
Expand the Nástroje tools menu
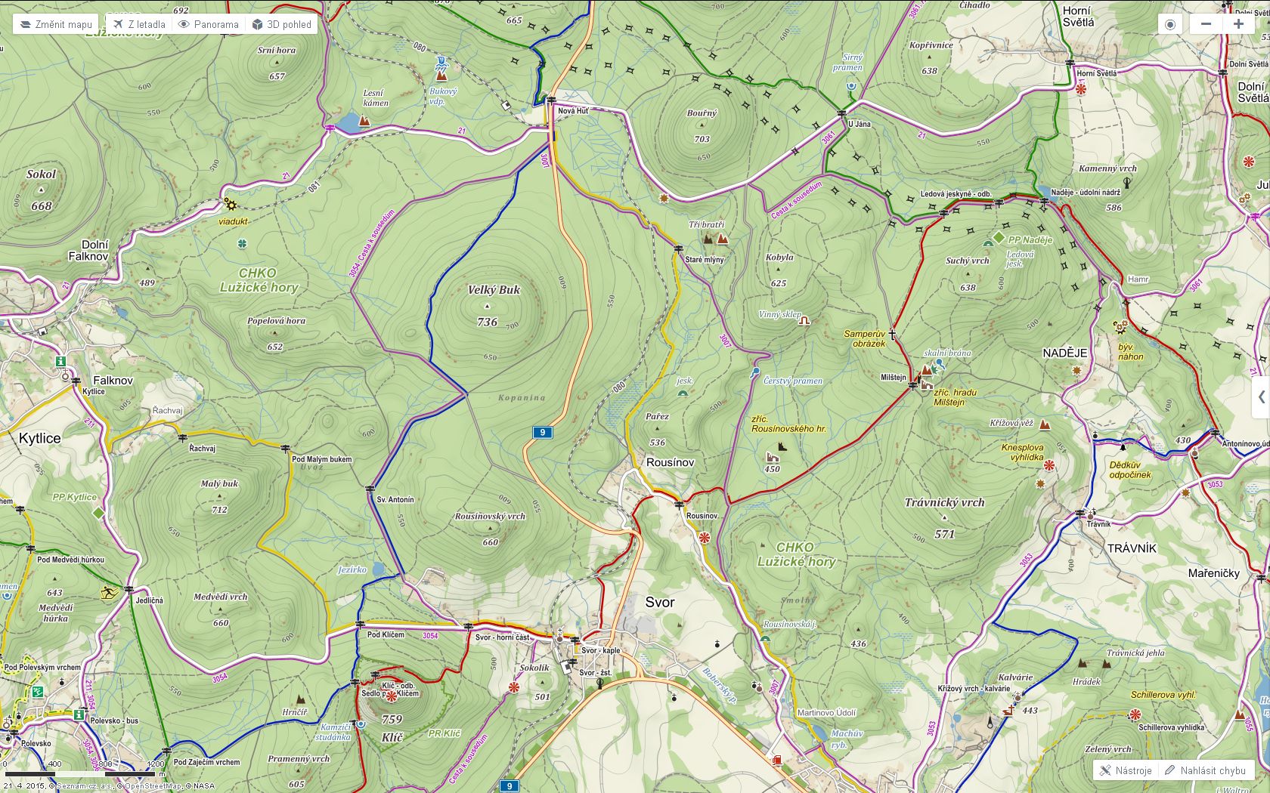1126,770
